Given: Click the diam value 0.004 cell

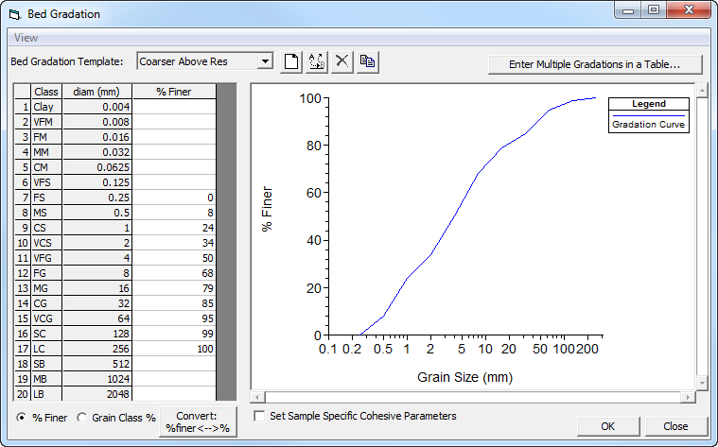Looking at the screenshot, I should point(97,107).
